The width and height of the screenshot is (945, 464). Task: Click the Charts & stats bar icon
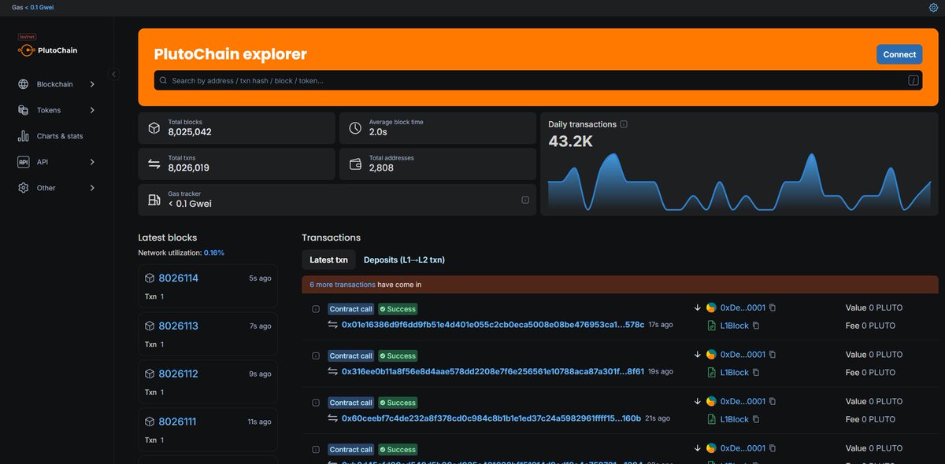(x=23, y=136)
